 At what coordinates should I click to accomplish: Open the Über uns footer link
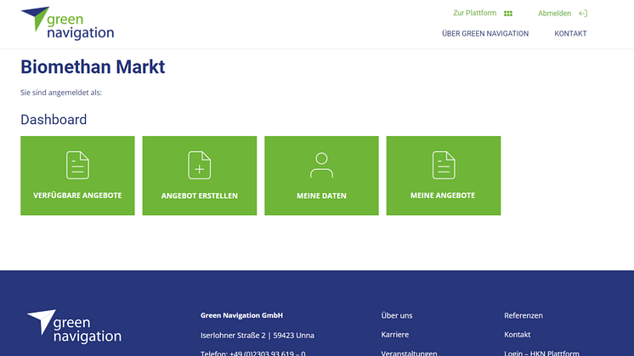click(397, 315)
